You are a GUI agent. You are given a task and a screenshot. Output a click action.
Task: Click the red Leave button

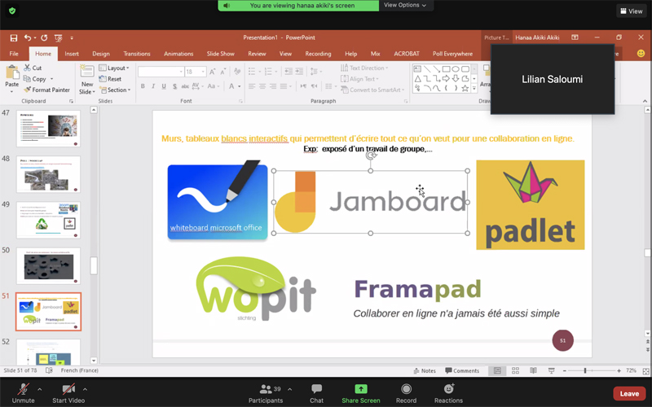tap(629, 394)
